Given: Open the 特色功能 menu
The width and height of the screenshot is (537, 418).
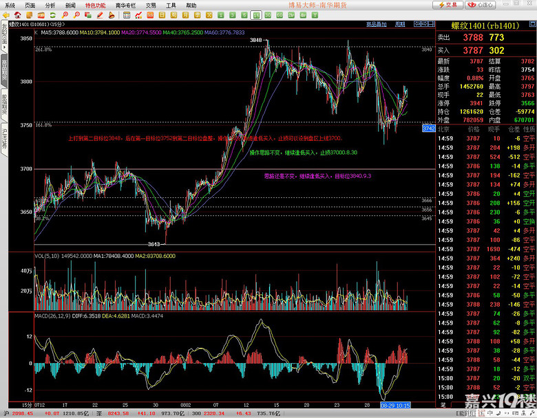Looking at the screenshot, I should tap(95, 5).
